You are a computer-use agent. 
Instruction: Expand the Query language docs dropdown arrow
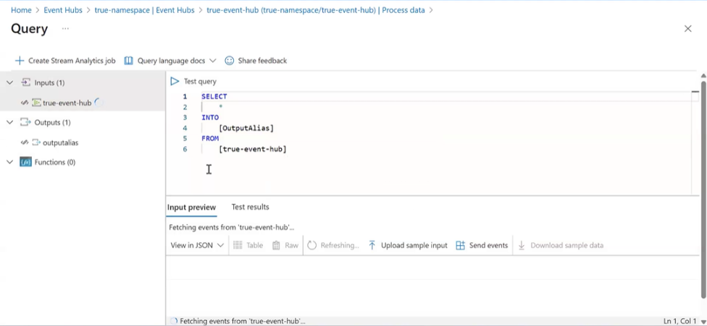tap(212, 61)
